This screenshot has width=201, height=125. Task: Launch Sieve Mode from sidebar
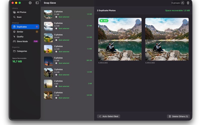point(25,41)
